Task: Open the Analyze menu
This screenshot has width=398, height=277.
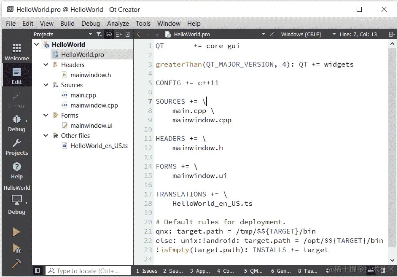Action: [x=118, y=24]
